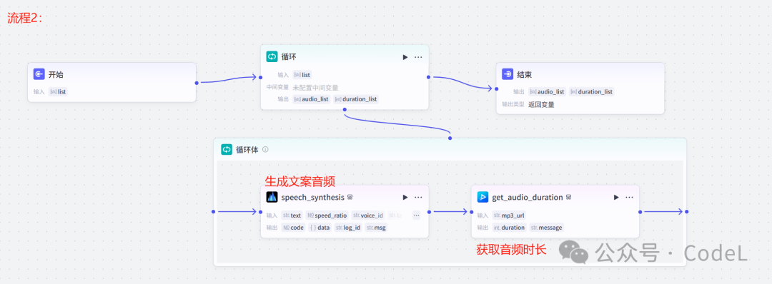Click the duration output of get_audio_duration
This screenshot has height=284, width=772.
(509, 228)
